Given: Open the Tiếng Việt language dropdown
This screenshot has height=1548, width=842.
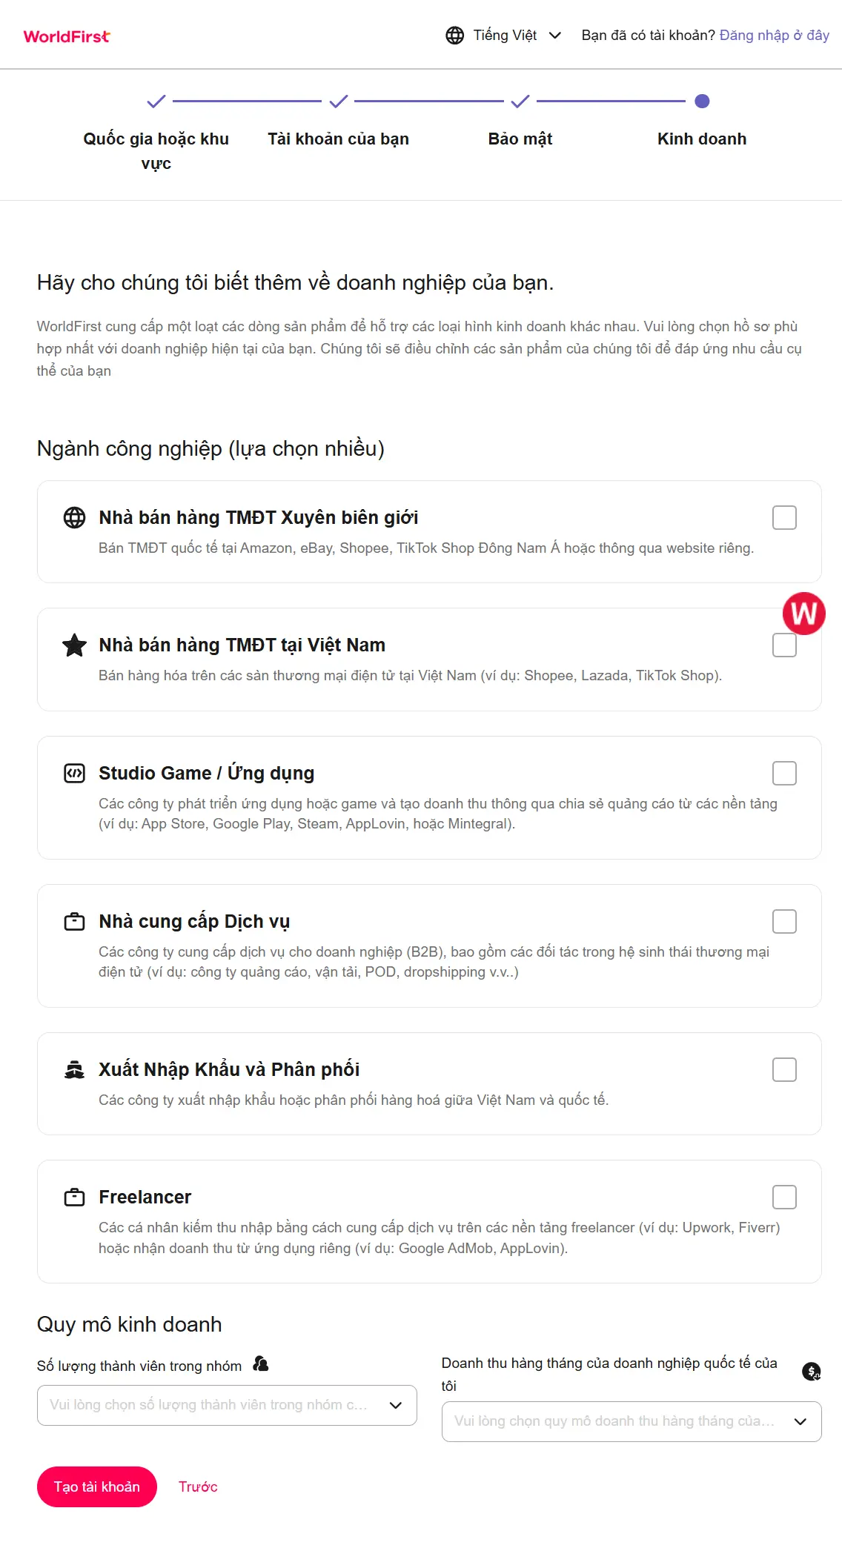Looking at the screenshot, I should pos(504,36).
